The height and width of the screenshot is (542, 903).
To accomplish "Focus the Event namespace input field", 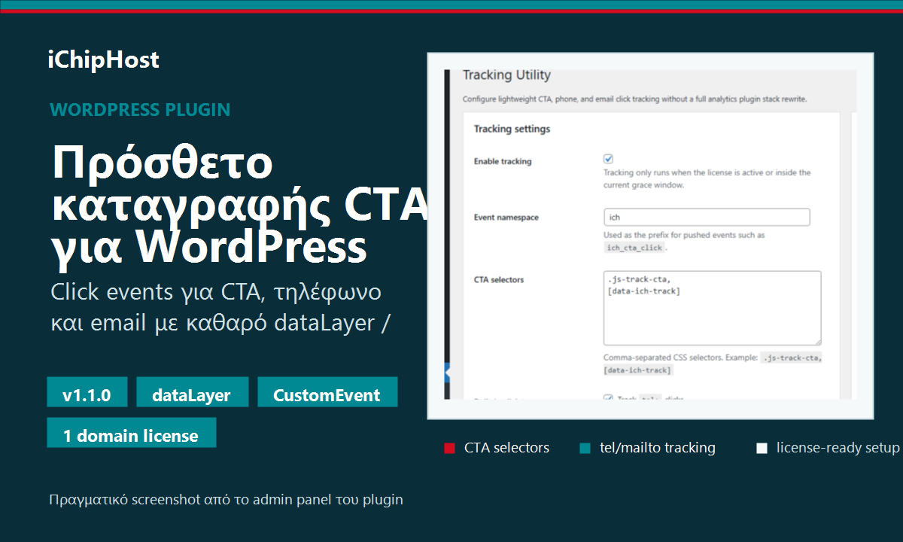I will [707, 218].
